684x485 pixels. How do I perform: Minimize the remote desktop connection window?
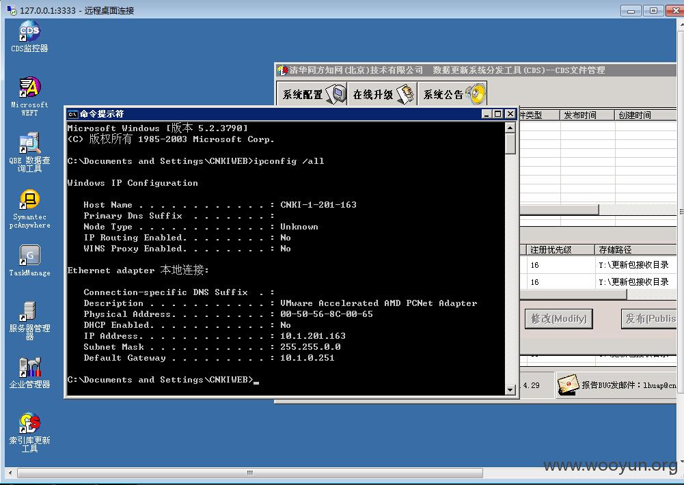tap(631, 10)
